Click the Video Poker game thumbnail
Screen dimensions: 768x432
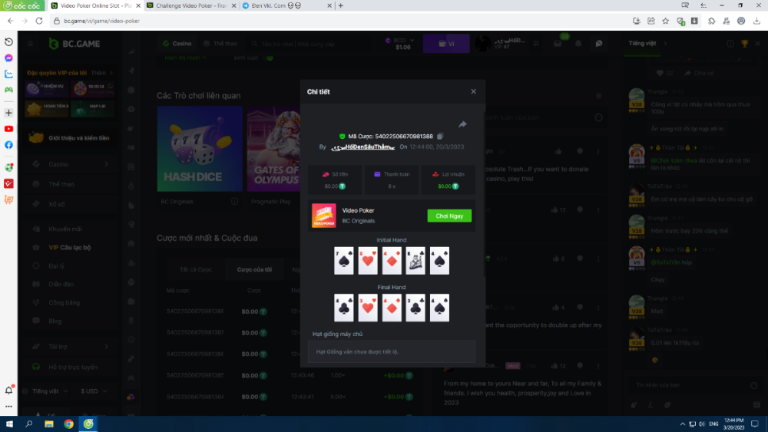[323, 216]
